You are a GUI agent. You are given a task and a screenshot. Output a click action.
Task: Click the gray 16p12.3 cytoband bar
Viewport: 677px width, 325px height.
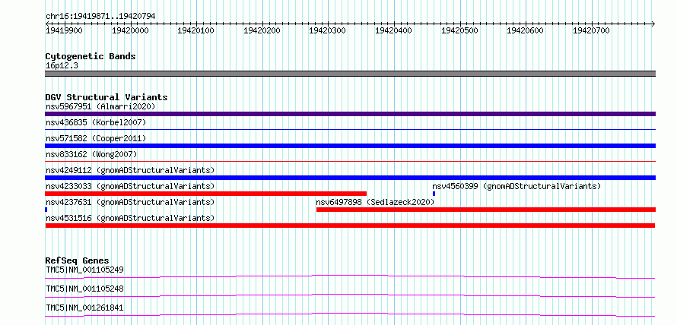(x=350, y=74)
